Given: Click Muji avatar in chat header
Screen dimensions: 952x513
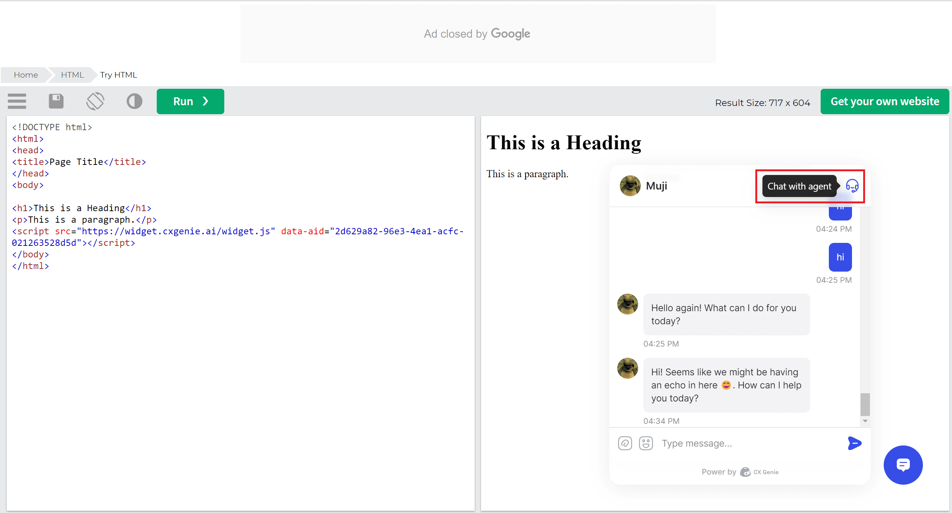Looking at the screenshot, I should click(x=630, y=186).
